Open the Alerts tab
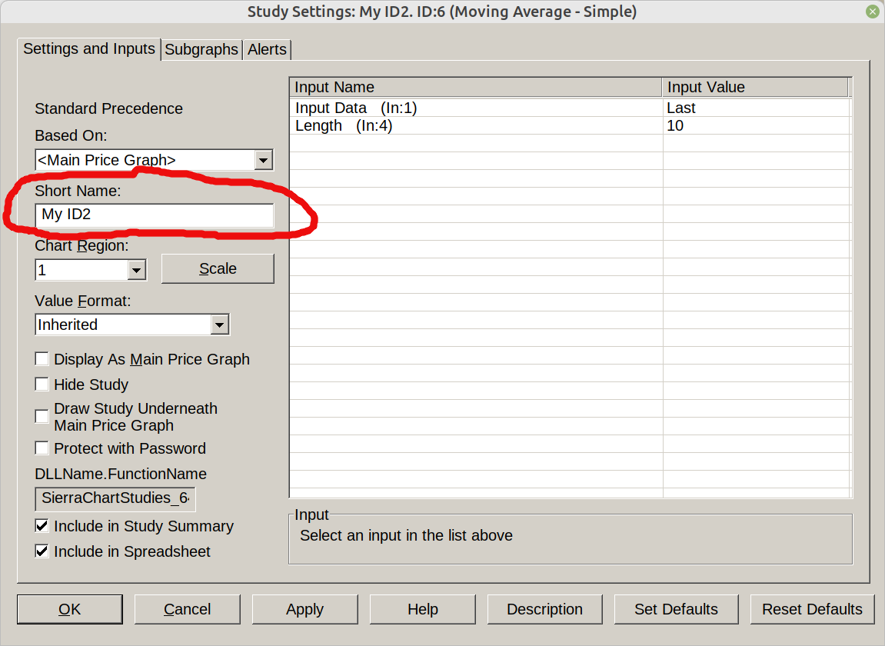This screenshot has width=885, height=646. (267, 49)
